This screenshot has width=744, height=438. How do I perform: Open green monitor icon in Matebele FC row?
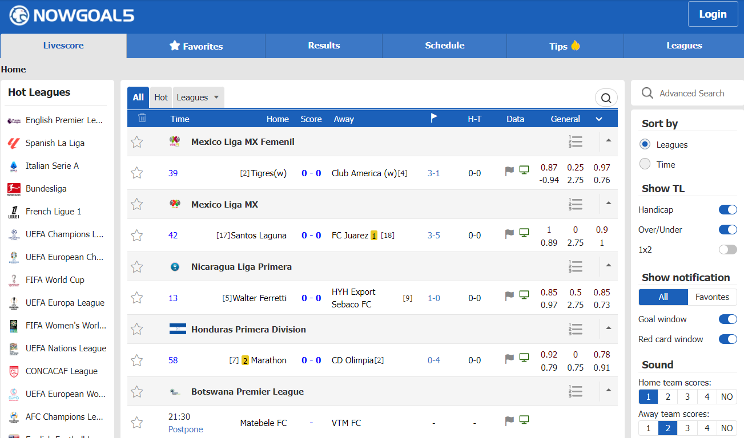524,420
